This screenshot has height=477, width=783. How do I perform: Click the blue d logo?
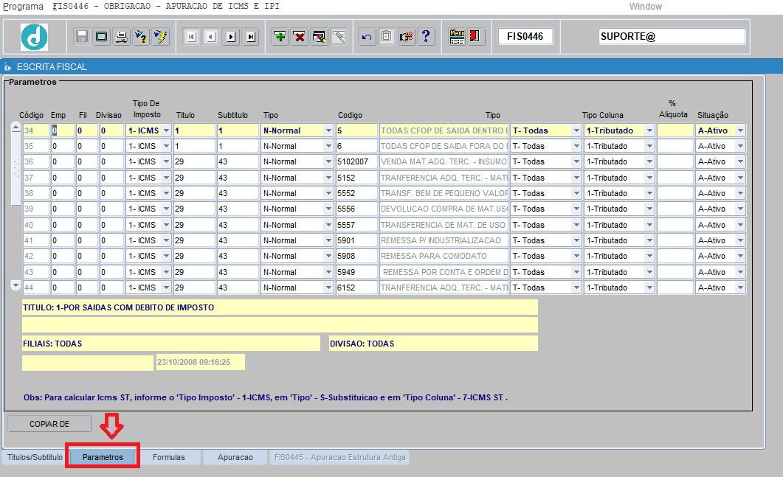click(x=35, y=37)
